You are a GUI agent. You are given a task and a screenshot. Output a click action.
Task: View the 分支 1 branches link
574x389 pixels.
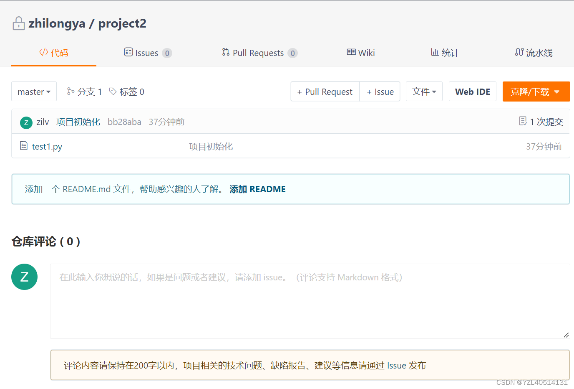click(85, 92)
